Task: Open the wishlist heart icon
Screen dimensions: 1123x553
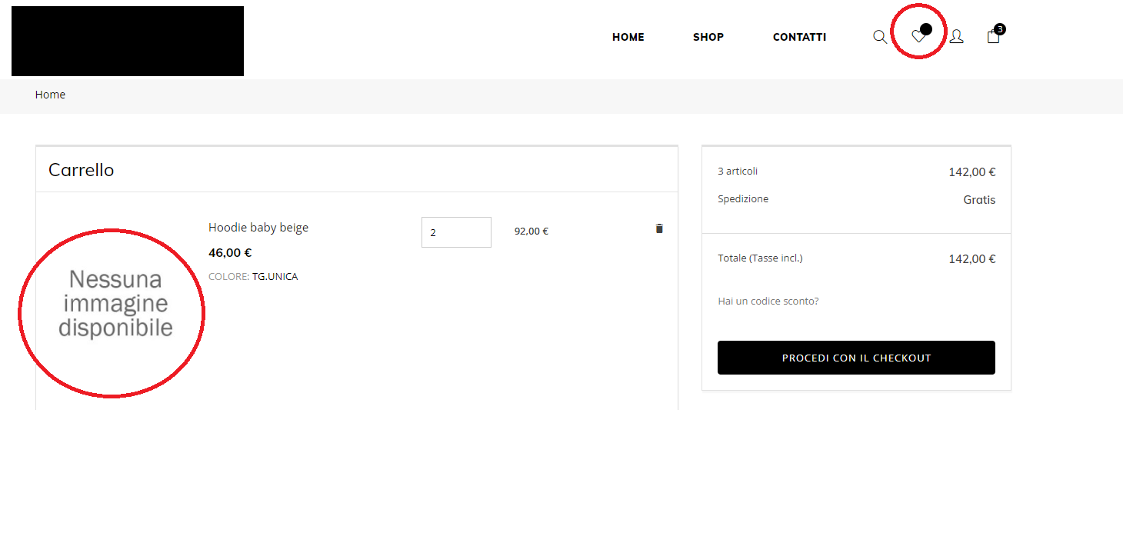Action: pyautogui.click(x=917, y=36)
